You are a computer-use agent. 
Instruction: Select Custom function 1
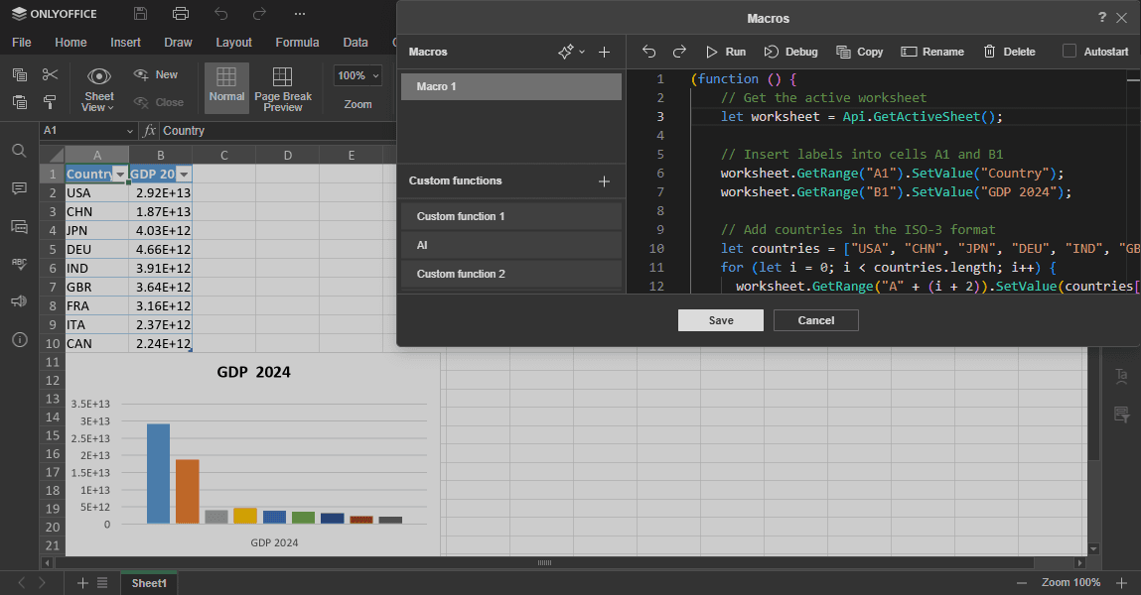pyautogui.click(x=510, y=216)
